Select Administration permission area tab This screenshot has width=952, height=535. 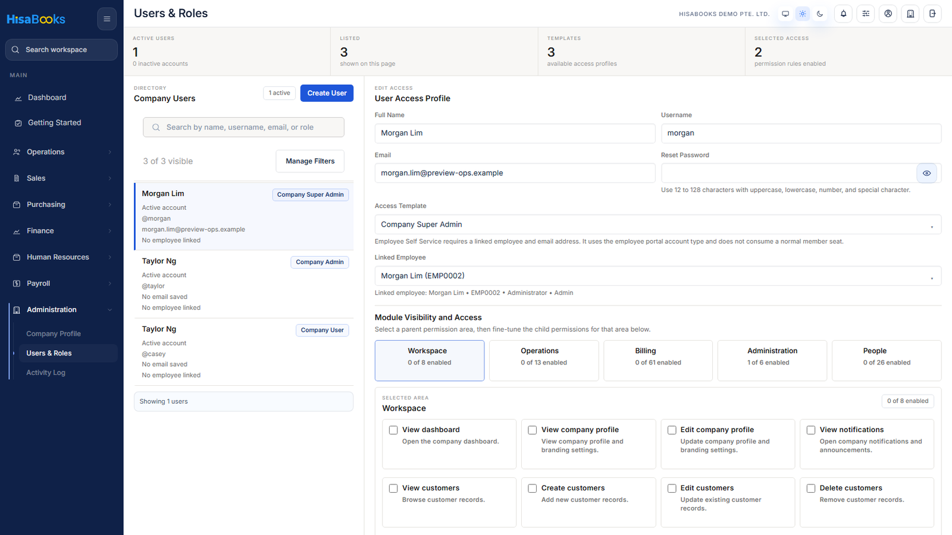(772, 360)
